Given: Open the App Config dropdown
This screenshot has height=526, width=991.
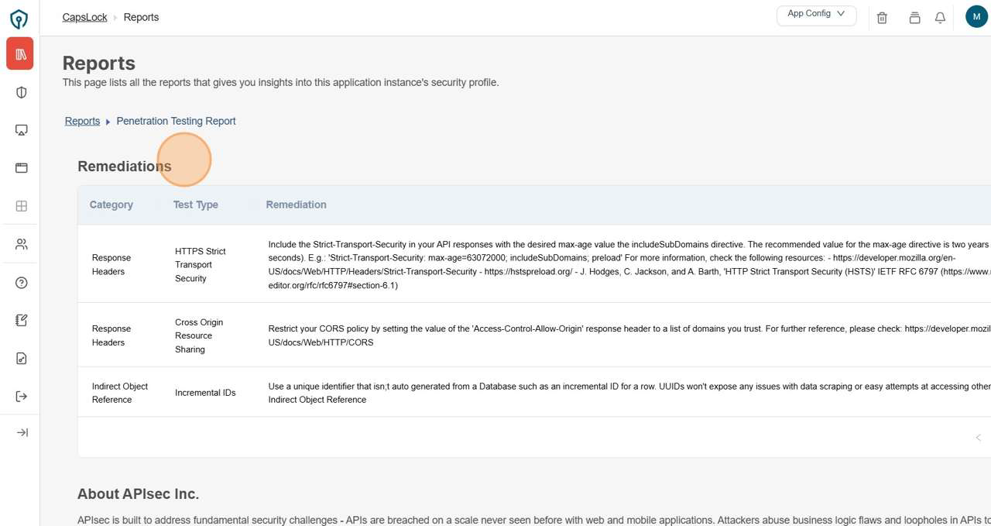Looking at the screenshot, I should [816, 15].
